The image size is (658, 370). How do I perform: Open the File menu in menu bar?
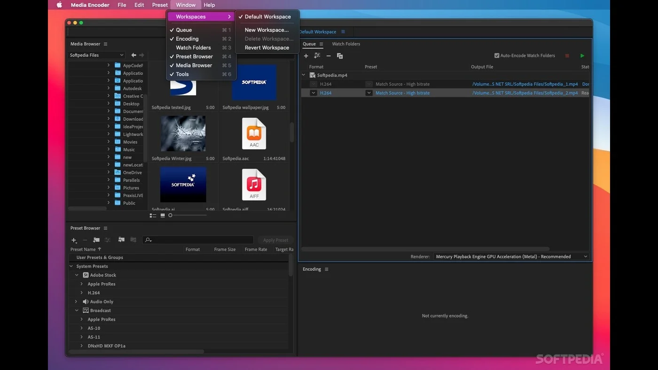click(x=122, y=5)
